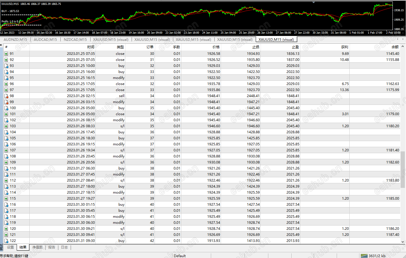406x258 pixels.
Task: Select the buy icon in row 122
Action: click(6, 241)
